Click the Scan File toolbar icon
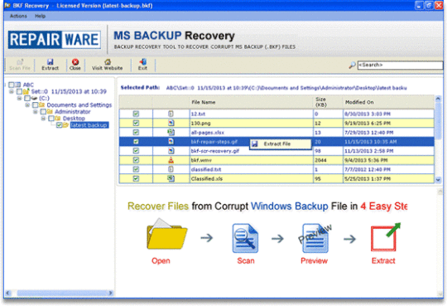 (20, 62)
